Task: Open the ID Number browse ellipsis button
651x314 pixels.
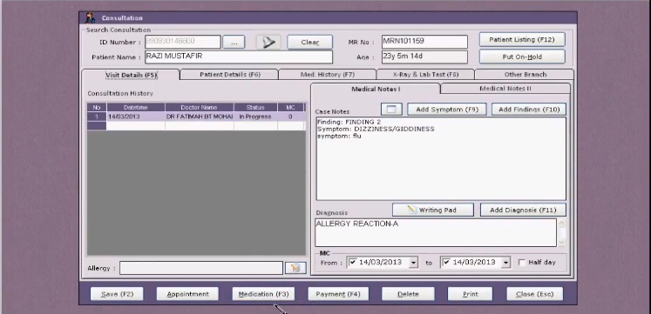Action: coord(234,43)
